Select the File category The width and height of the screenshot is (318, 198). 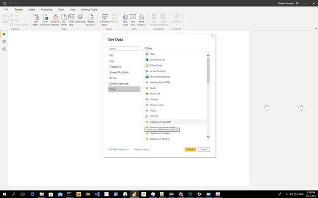pyautogui.click(x=124, y=61)
